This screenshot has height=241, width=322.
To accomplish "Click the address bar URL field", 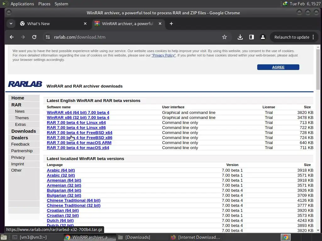I will click(136, 37).
